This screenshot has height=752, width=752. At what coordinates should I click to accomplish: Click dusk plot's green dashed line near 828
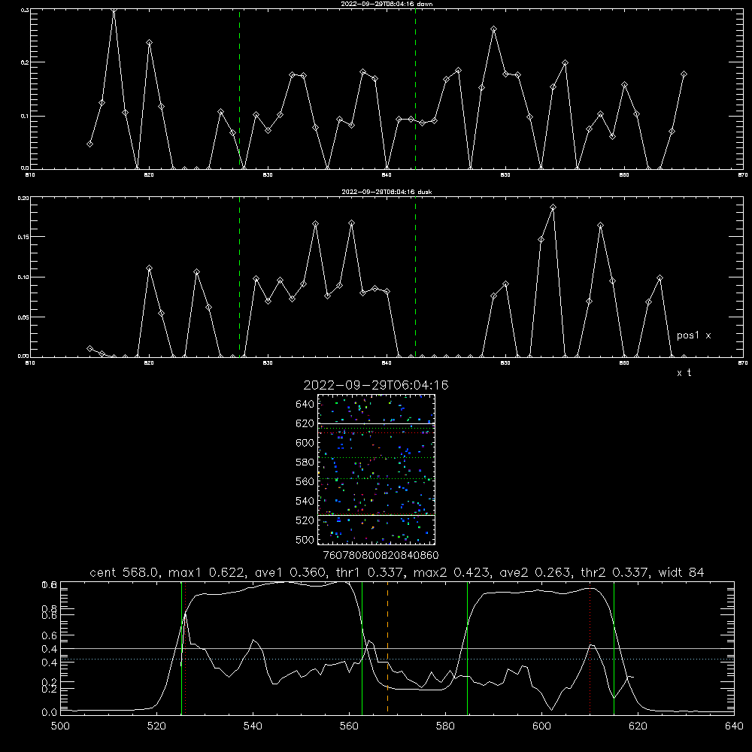[239, 277]
